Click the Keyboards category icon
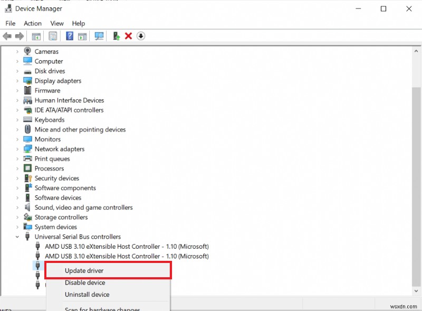This screenshot has width=422, height=311. (x=27, y=119)
